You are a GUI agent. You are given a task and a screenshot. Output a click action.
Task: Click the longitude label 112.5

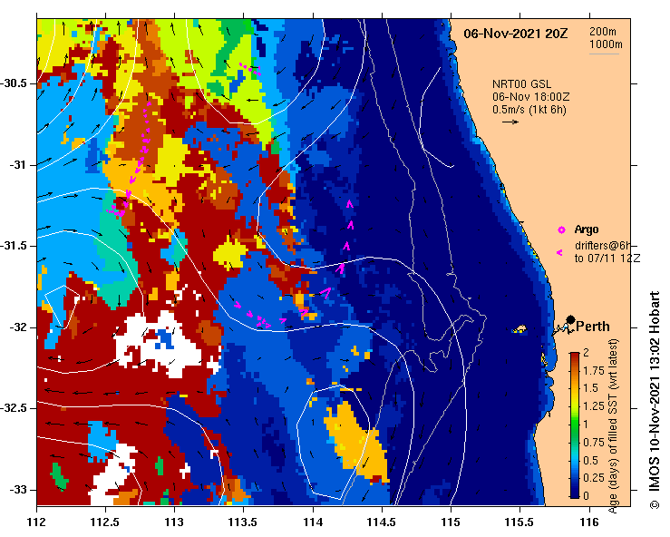coord(105,522)
